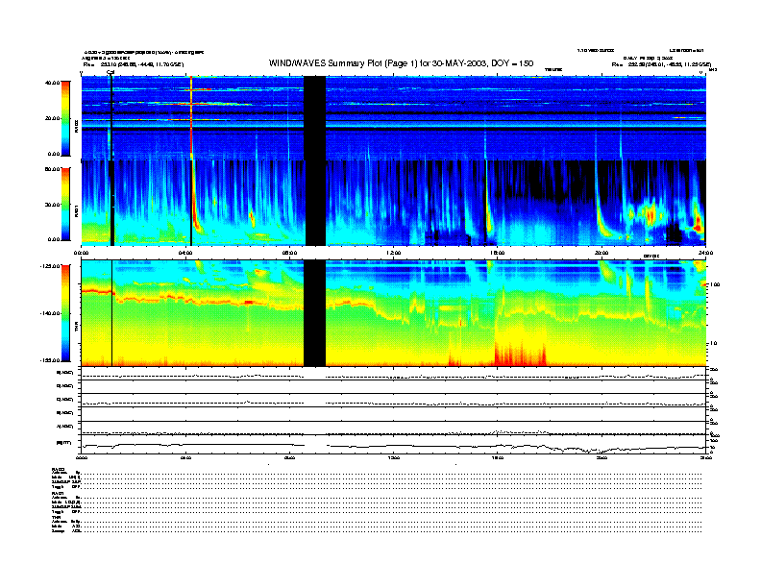
Task: Click the 24:00 tick label under RAD1 spectrogram
Action: point(705,253)
